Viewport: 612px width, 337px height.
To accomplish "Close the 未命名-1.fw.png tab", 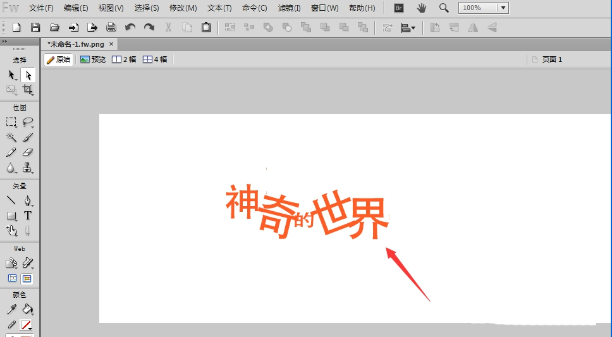I will [111, 44].
